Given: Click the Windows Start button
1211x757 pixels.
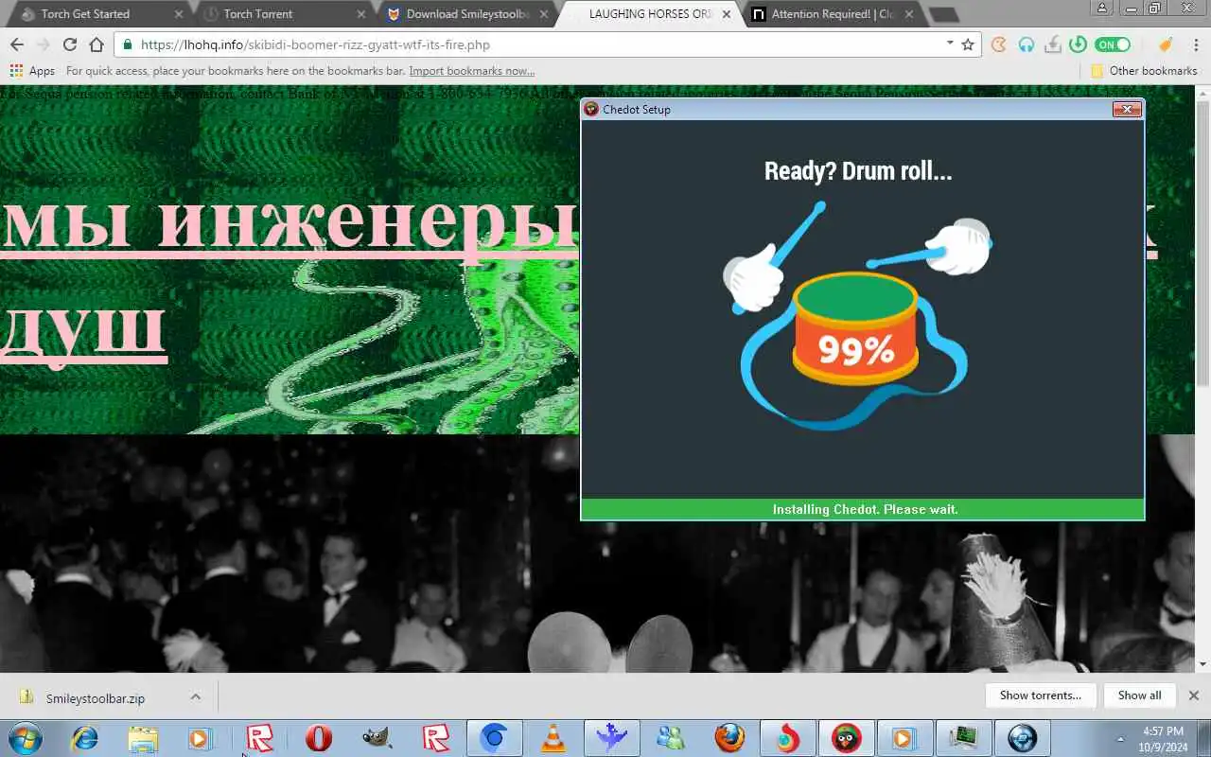Looking at the screenshot, I should [26, 738].
